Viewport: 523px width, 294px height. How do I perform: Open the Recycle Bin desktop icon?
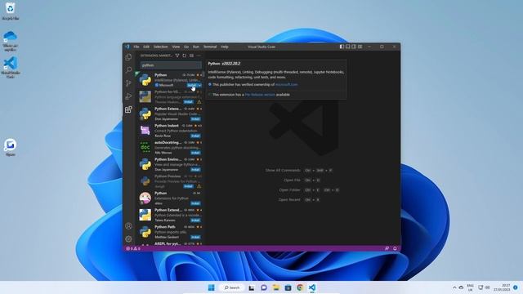11,11
